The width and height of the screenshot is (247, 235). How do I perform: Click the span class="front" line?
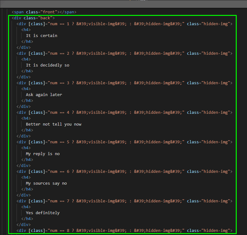click(x=44, y=12)
